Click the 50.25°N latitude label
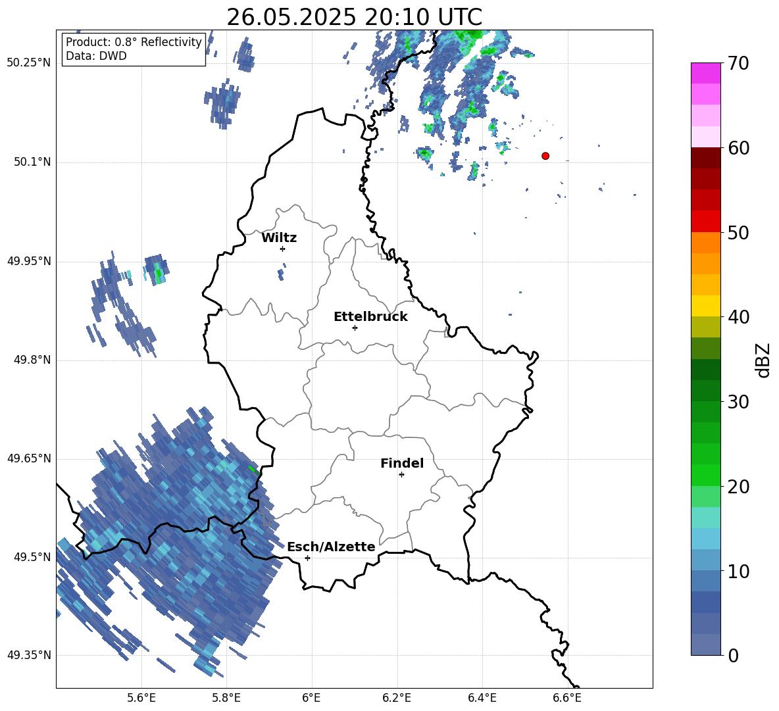The image size is (779, 711). pyautogui.click(x=29, y=63)
